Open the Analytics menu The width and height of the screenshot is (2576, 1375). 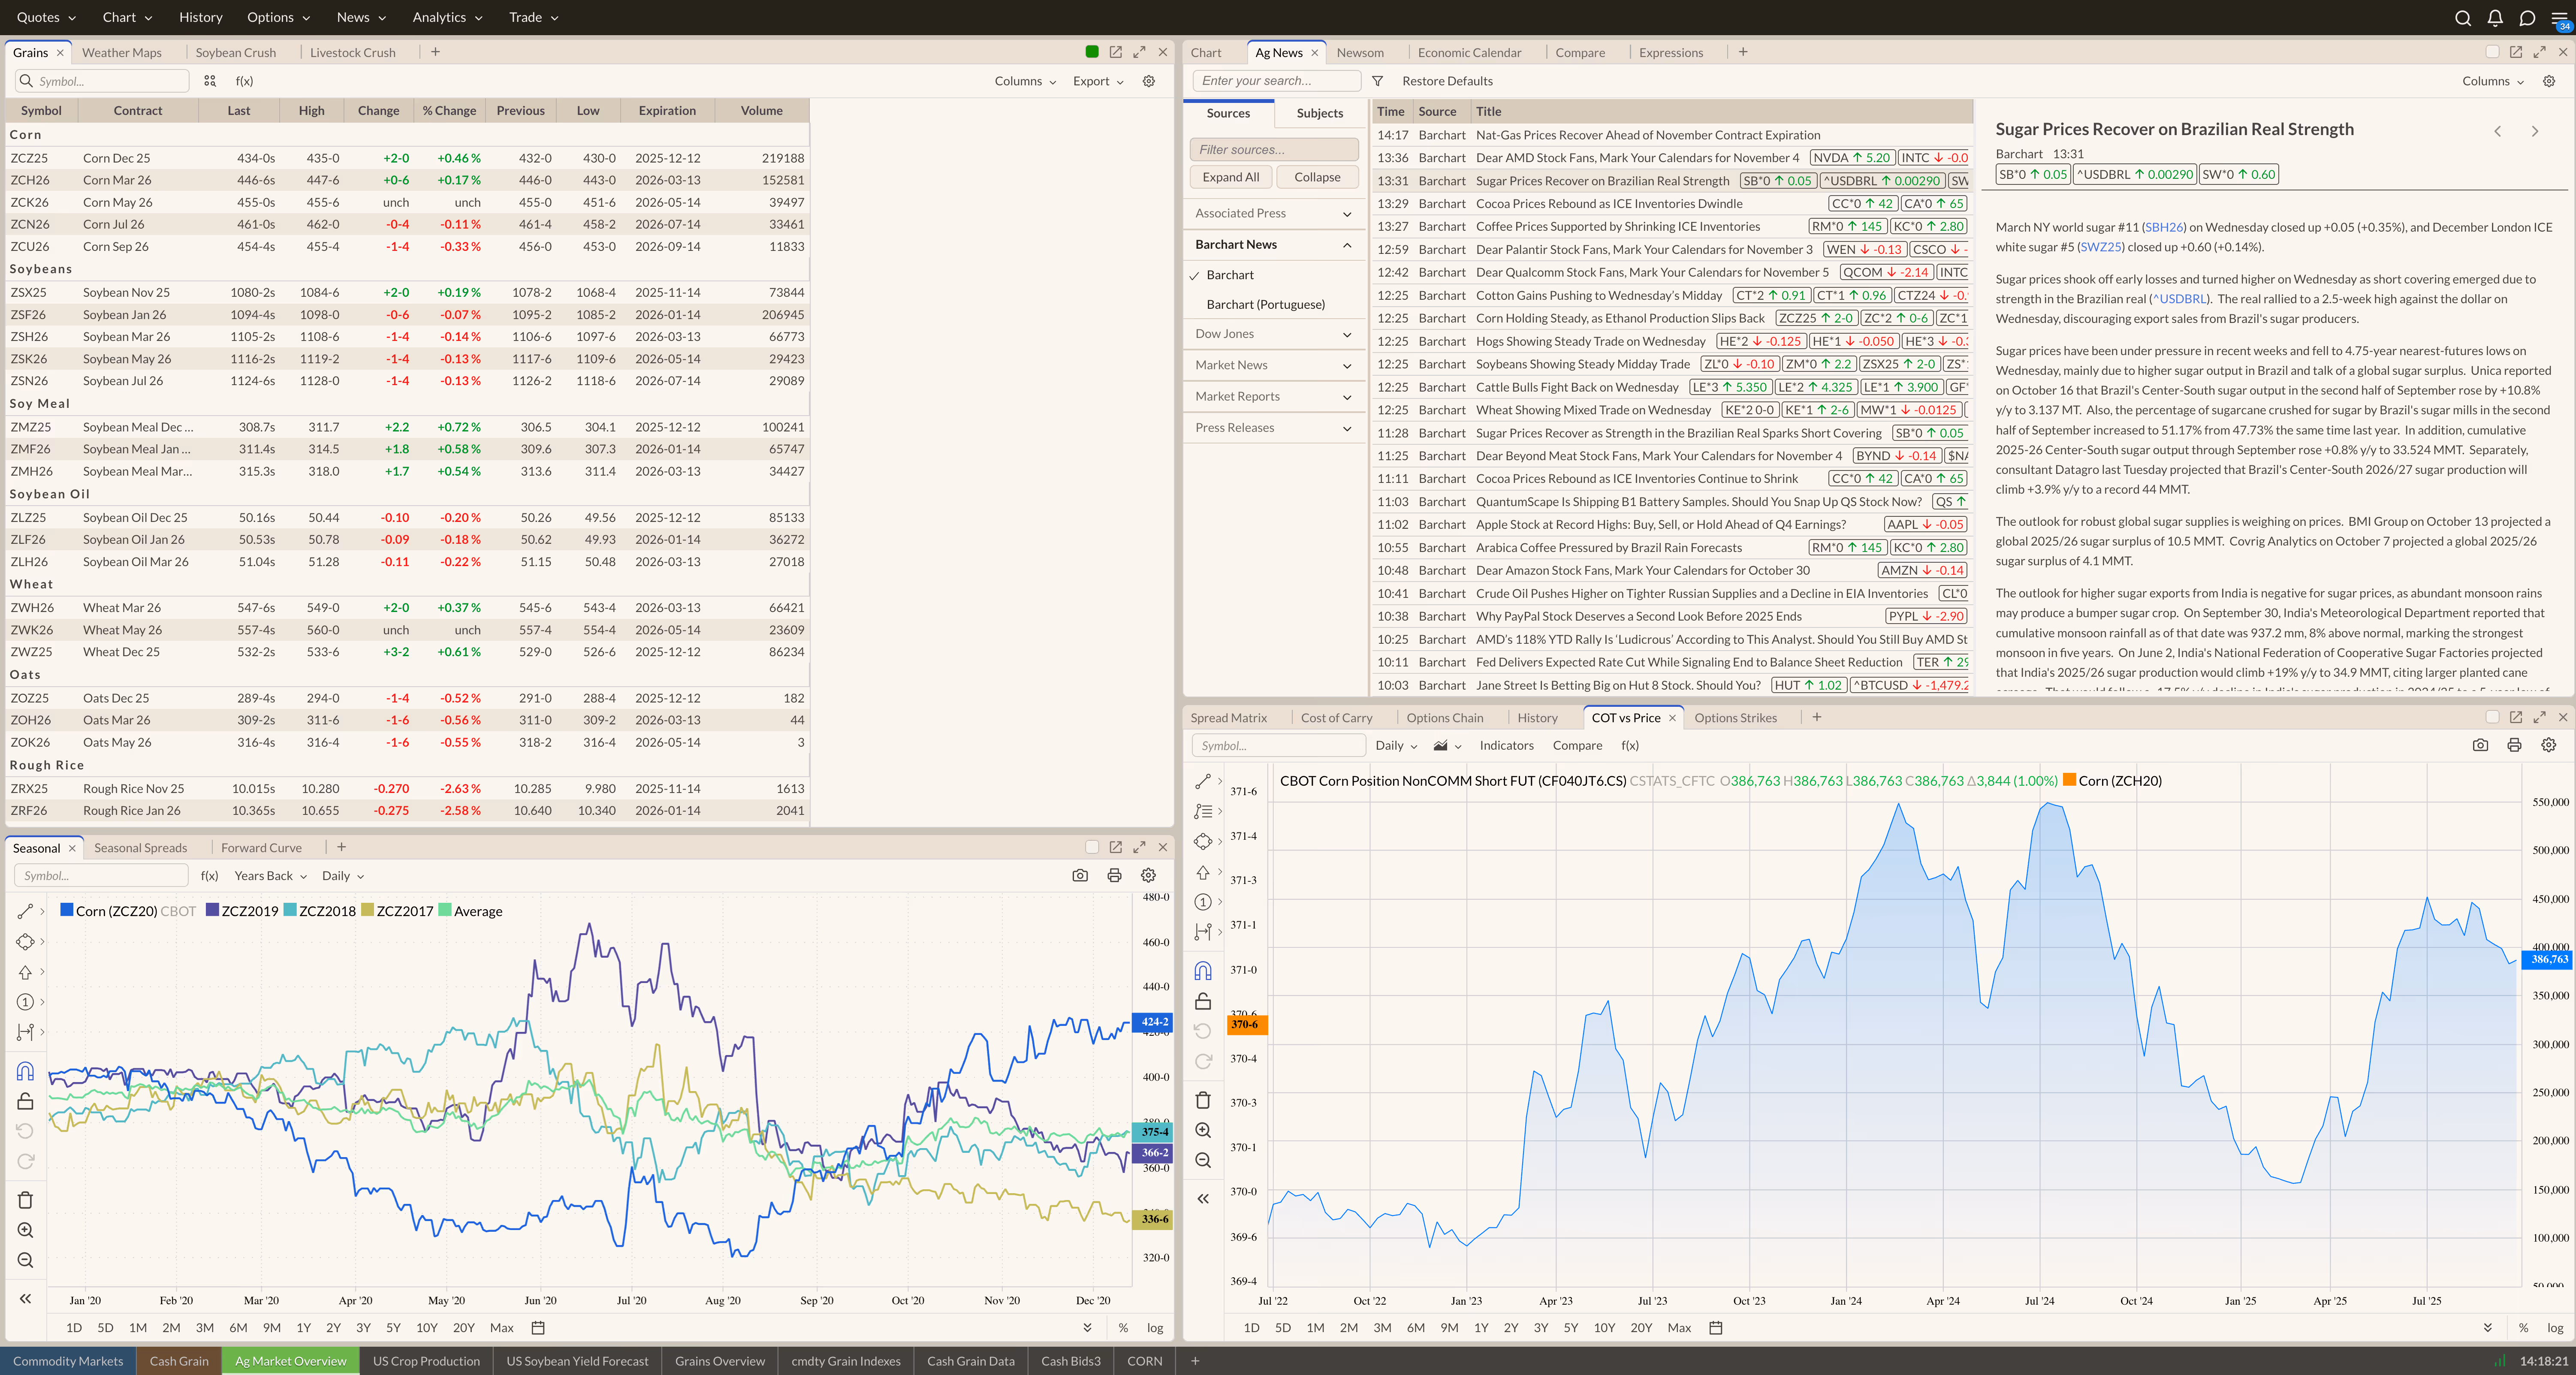pyautogui.click(x=440, y=17)
